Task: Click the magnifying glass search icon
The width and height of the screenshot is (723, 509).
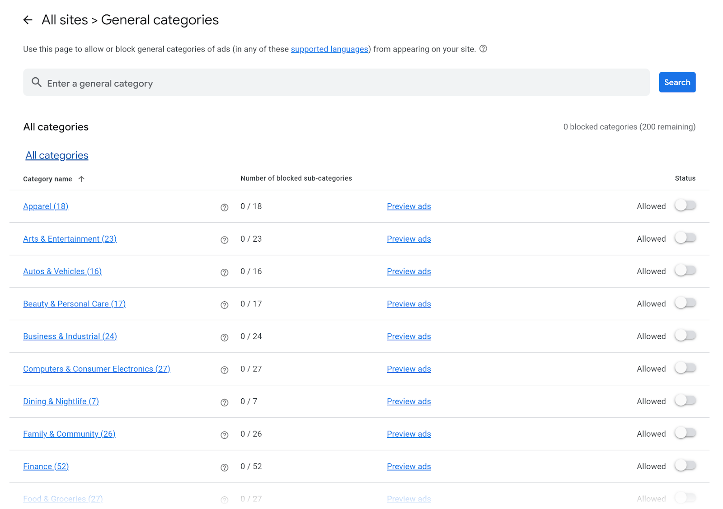Action: click(37, 83)
